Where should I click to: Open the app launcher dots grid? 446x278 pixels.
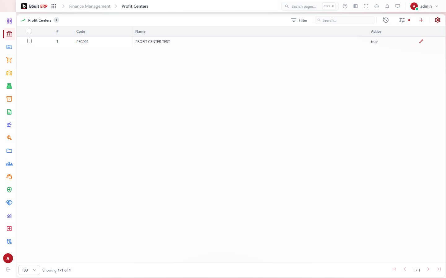click(x=54, y=6)
